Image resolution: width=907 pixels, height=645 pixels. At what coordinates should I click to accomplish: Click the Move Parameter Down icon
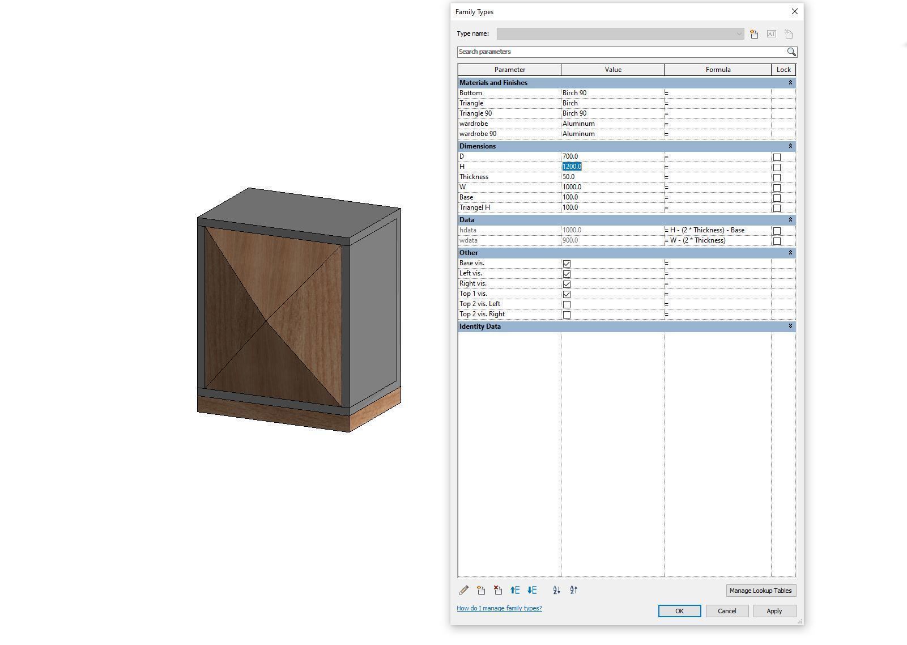531,590
